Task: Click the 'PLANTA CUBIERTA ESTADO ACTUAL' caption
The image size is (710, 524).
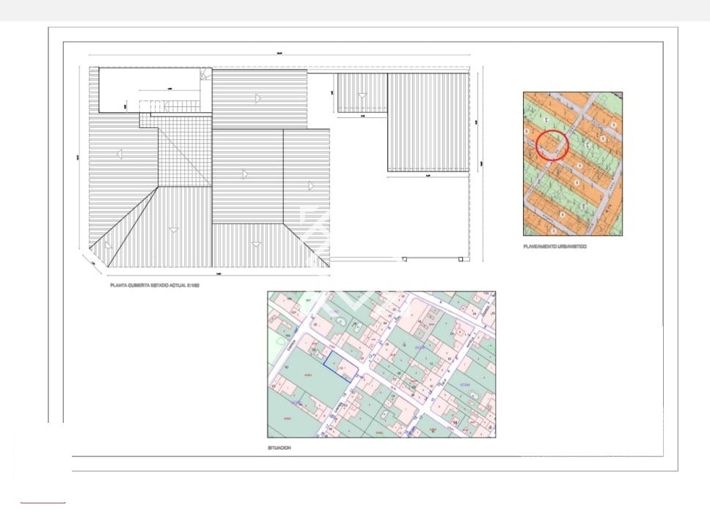Action: pos(155,285)
